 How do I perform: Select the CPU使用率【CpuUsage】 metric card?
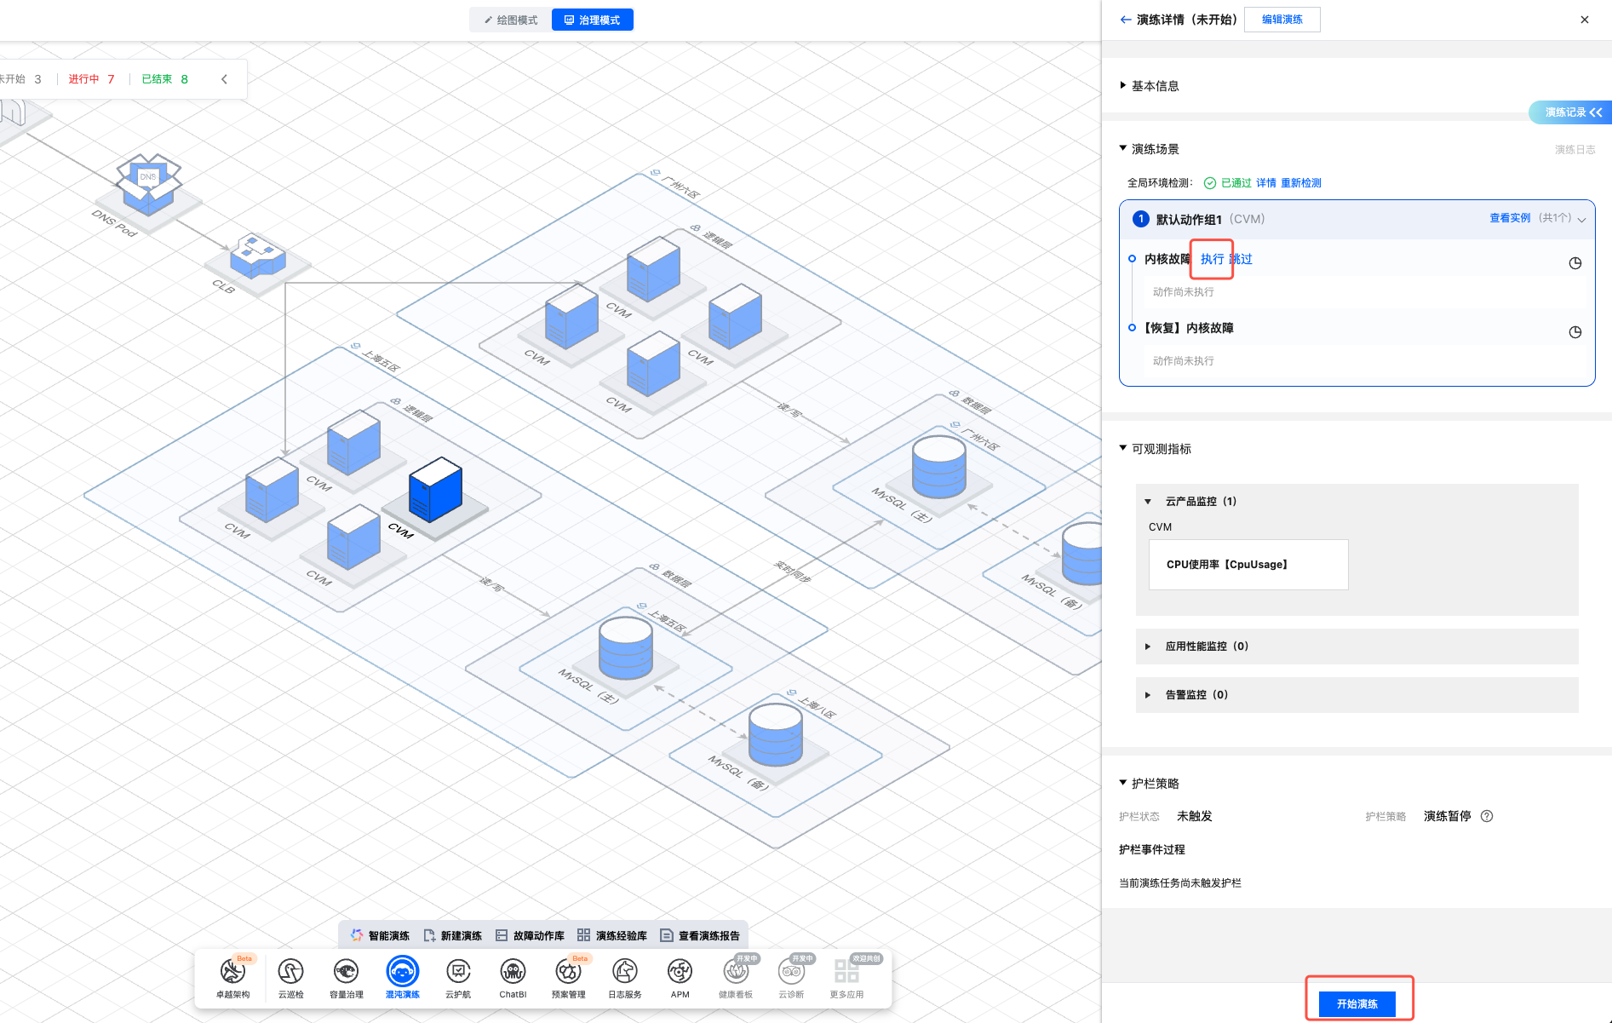point(1248,565)
